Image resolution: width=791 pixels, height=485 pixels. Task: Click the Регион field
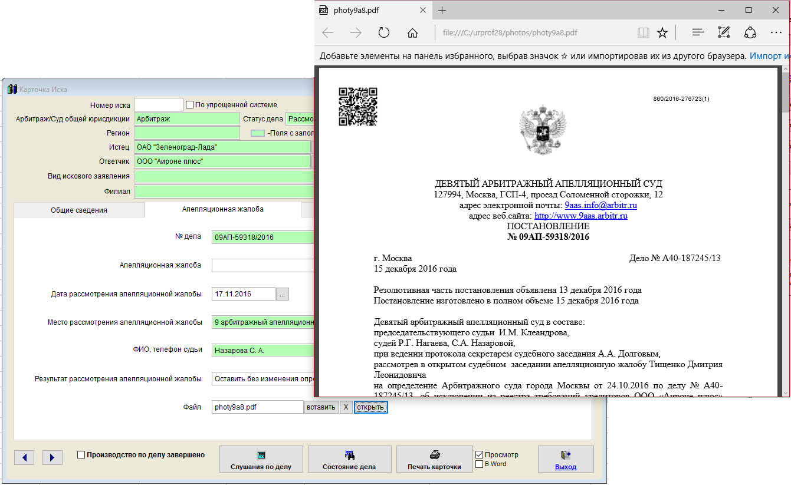(x=187, y=133)
